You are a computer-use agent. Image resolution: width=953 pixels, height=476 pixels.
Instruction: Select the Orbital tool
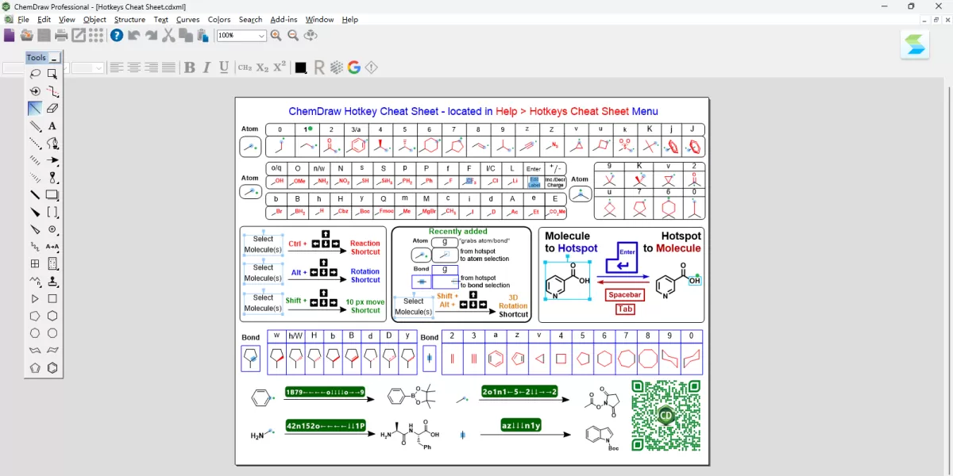(x=52, y=178)
